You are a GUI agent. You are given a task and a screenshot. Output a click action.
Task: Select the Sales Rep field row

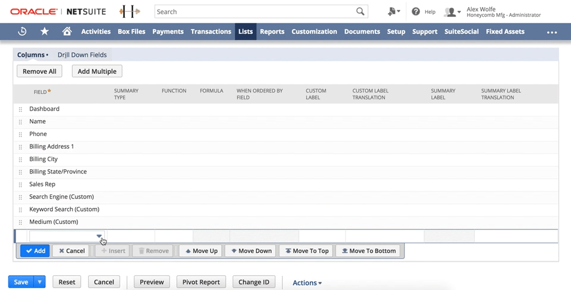point(42,184)
